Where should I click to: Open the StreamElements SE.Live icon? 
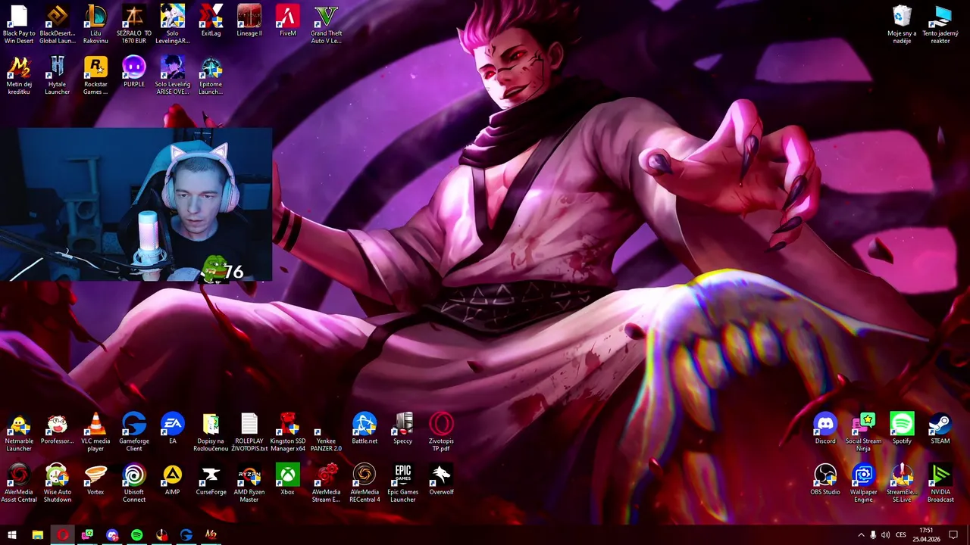[902, 484]
